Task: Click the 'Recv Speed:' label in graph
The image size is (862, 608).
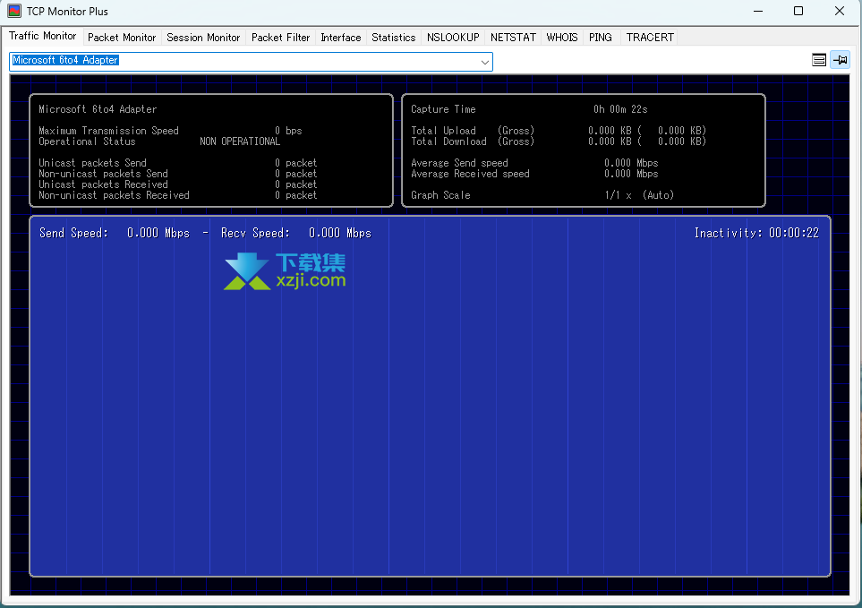Action: (255, 233)
